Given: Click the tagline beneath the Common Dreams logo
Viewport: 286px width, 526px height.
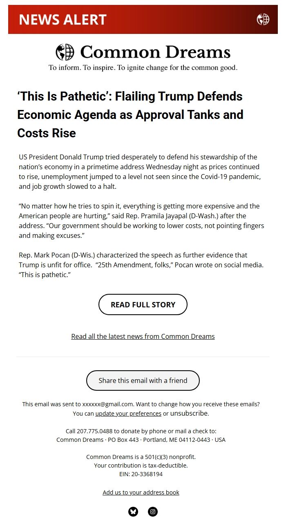Looking at the screenshot, I should 143,67.
